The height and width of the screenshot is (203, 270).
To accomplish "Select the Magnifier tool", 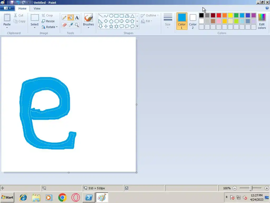I will coord(77,25).
